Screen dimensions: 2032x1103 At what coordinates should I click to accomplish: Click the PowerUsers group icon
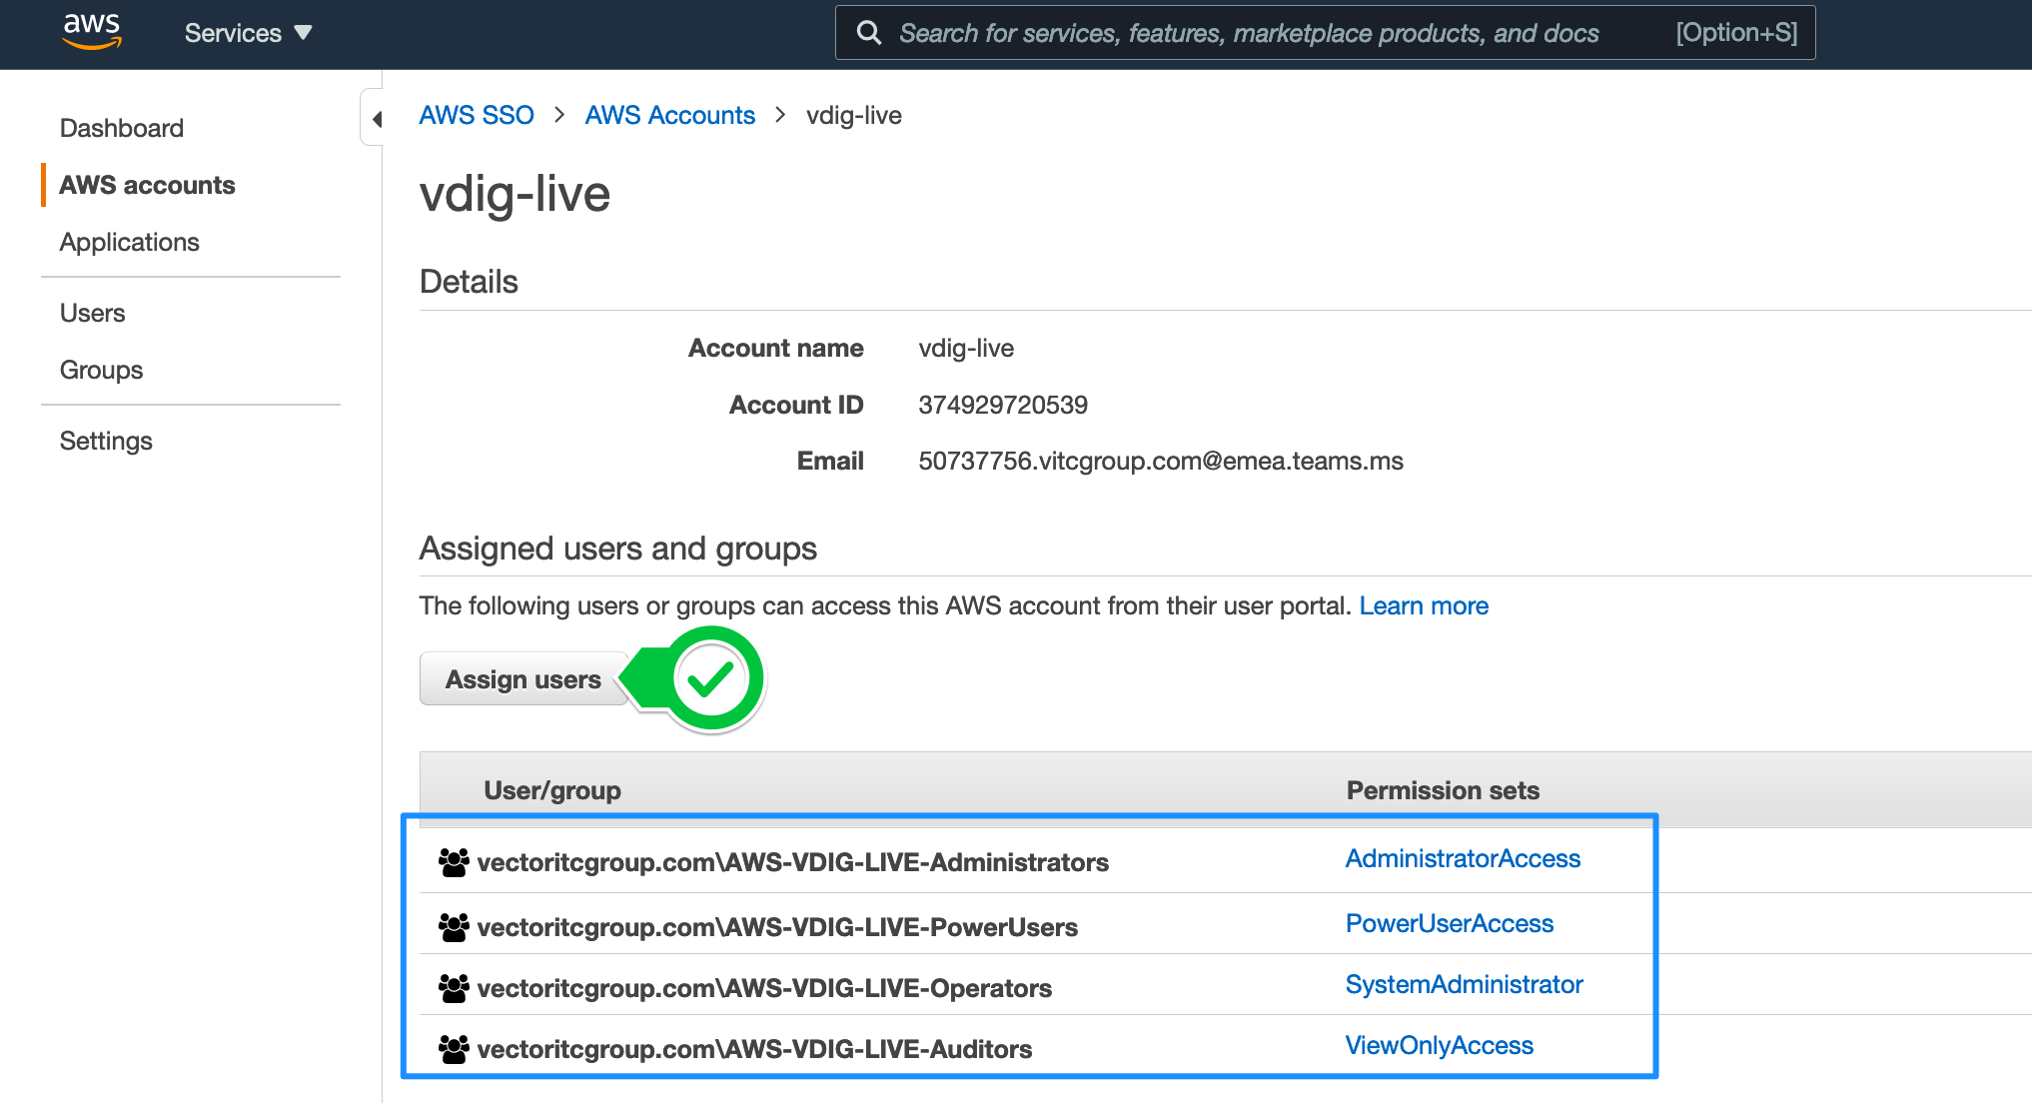(454, 927)
